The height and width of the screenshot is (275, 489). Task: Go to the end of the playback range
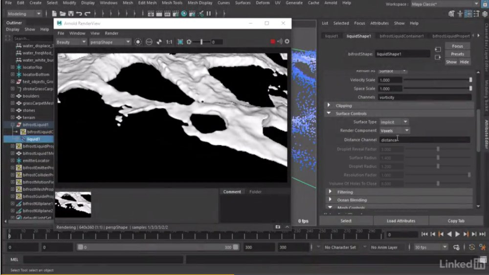coord(483,234)
